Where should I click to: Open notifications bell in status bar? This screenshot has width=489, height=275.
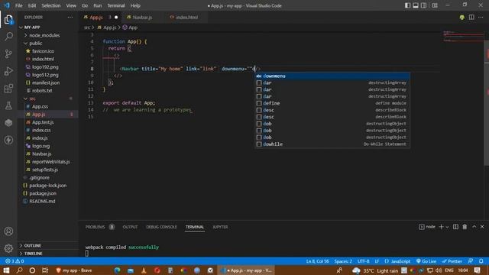pyautogui.click(x=481, y=261)
